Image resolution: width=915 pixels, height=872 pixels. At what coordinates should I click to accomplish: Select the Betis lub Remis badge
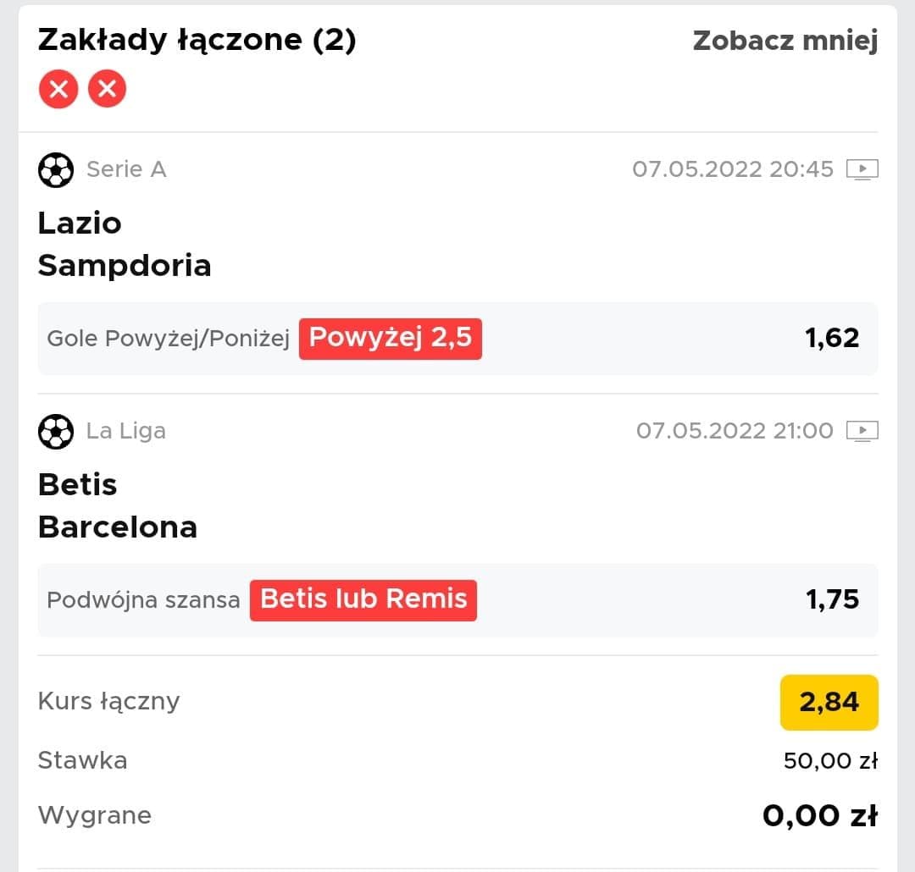(363, 600)
